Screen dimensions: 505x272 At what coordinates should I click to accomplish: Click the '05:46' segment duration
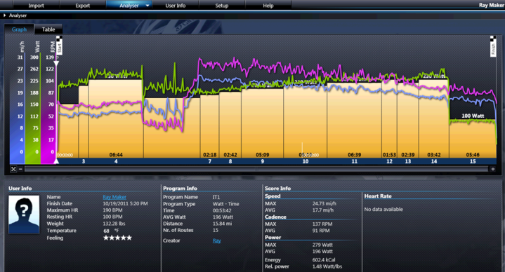(473, 155)
